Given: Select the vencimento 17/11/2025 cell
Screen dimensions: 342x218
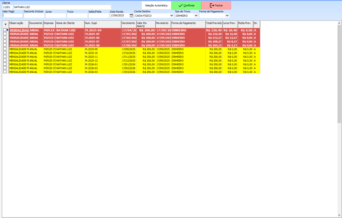Looking at the screenshot, I should 129,57.
